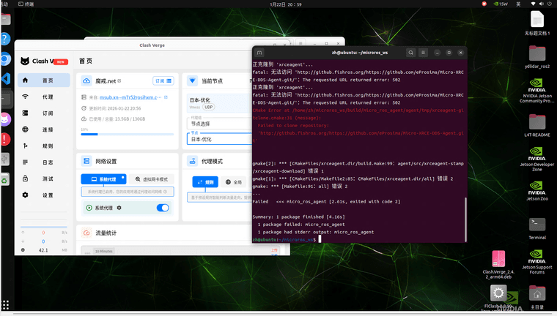Screen dimensions: 557x316
Task: Open the Help icon in Ubuntu dock
Action: (5, 39)
